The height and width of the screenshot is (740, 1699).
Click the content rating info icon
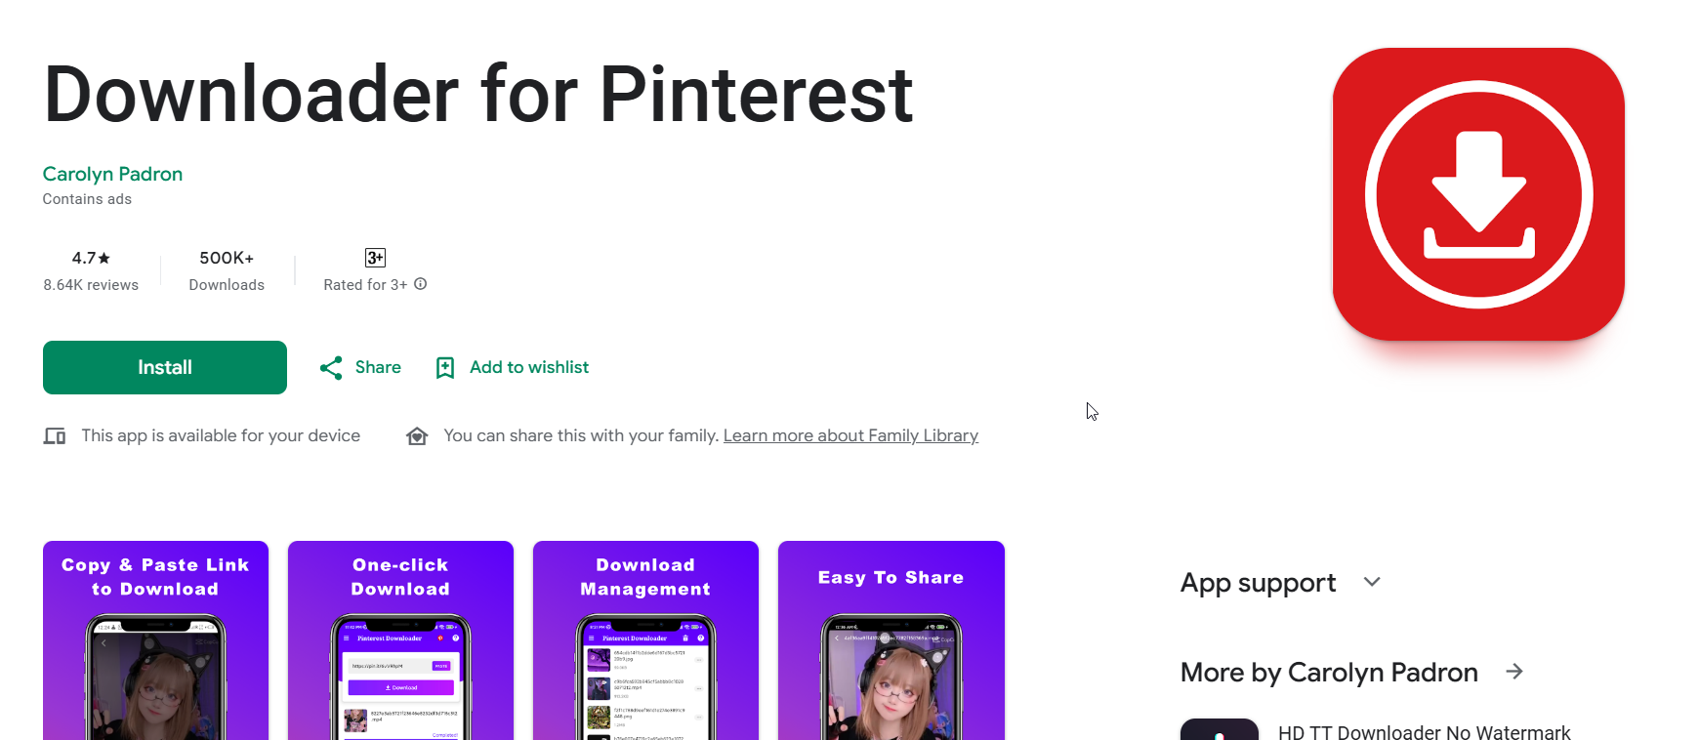[421, 284]
